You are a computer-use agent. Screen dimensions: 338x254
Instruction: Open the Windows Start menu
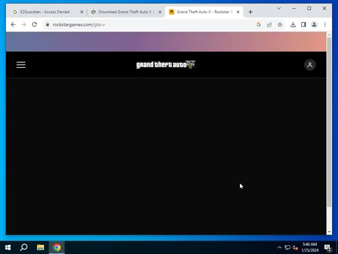pos(8,247)
